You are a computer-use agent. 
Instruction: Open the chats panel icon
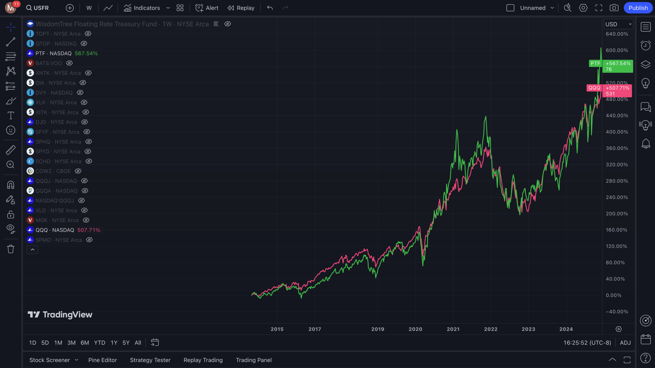[646, 107]
